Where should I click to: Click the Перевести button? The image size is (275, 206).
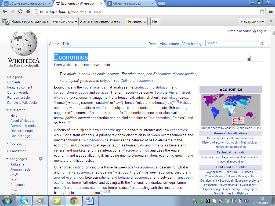point(136,21)
